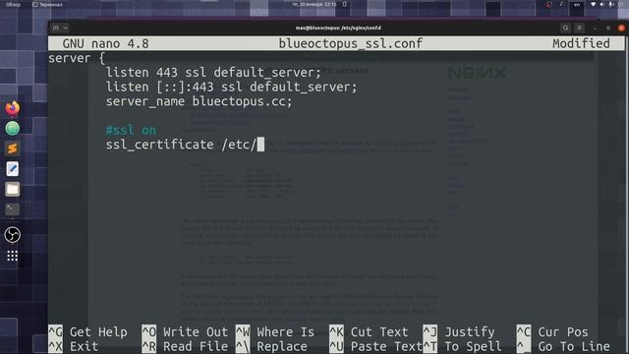Open the keyboard layout 'en' indicator
Viewport: 629px width, 354px height.
(x=577, y=4)
